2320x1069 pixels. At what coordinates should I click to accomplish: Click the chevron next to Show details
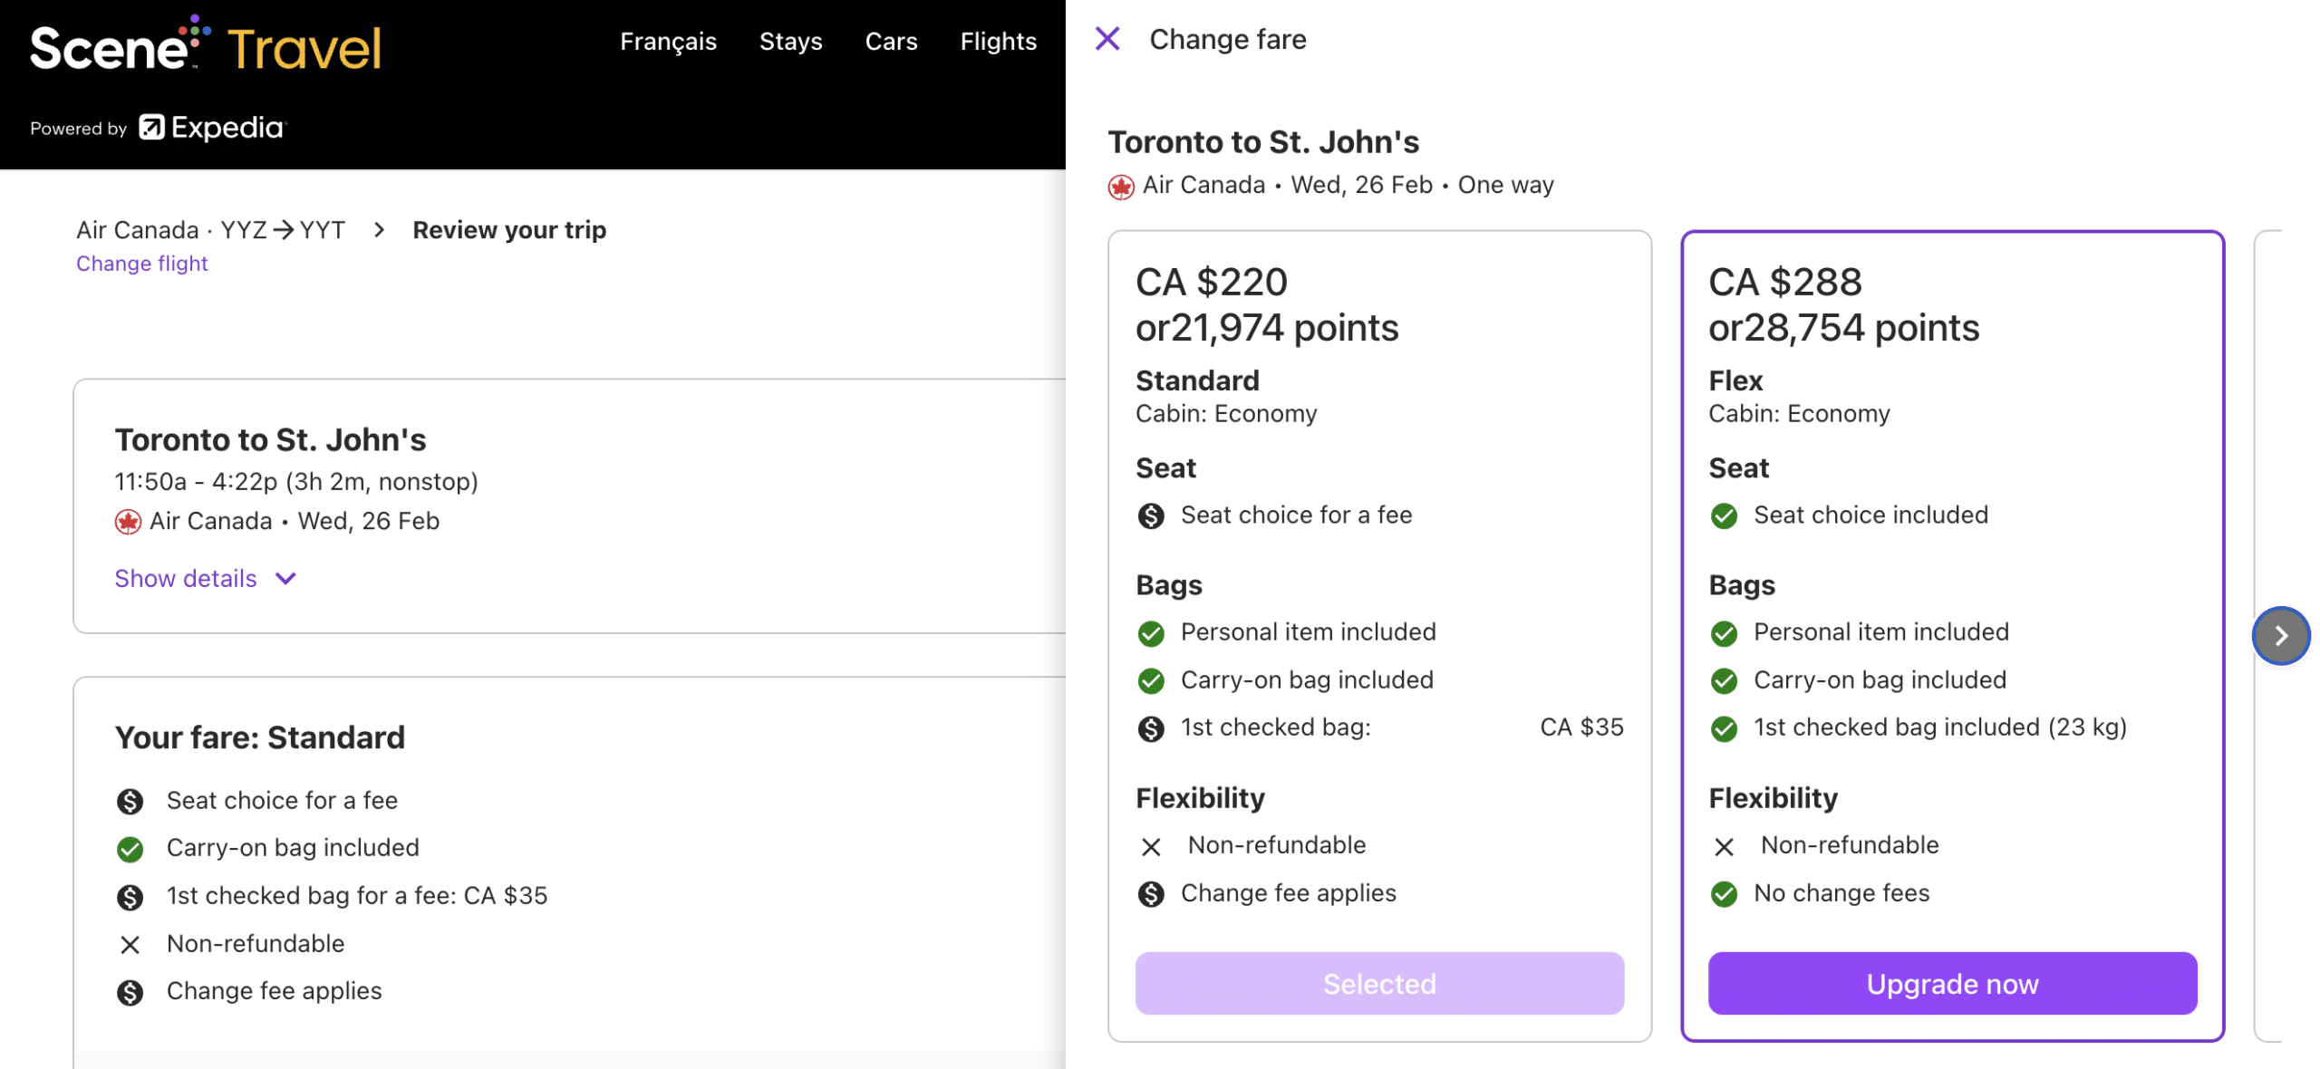[285, 578]
